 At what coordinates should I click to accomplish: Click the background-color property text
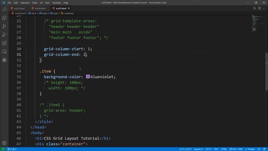pos(62,77)
